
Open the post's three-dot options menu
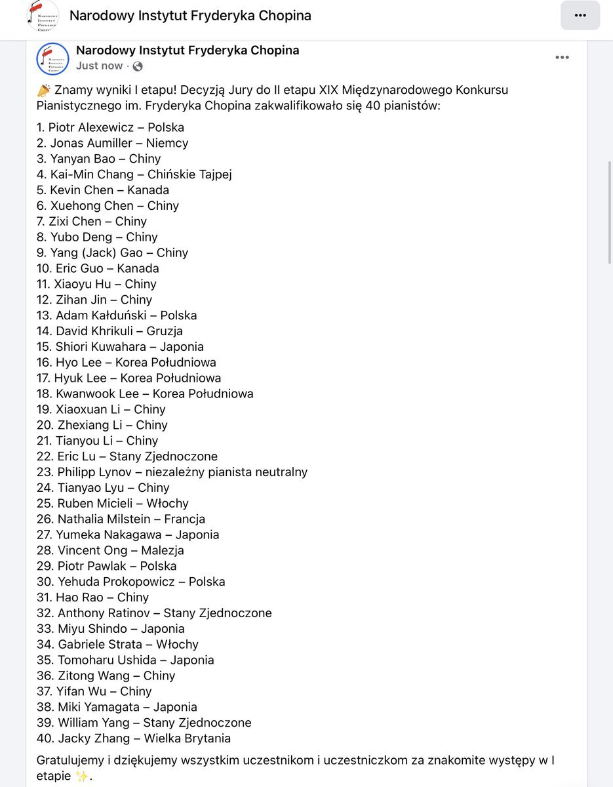point(562,58)
